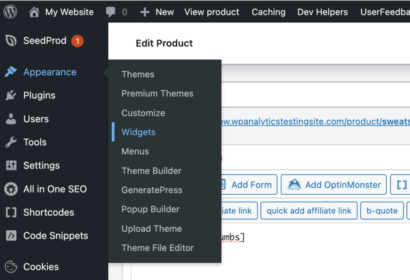Click Dev Helpers in the admin bar
The width and height of the screenshot is (410, 280).
tap(322, 12)
